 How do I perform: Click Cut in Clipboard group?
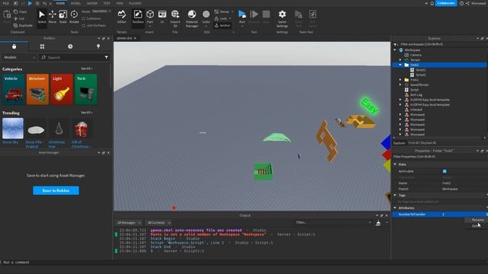[19, 18]
